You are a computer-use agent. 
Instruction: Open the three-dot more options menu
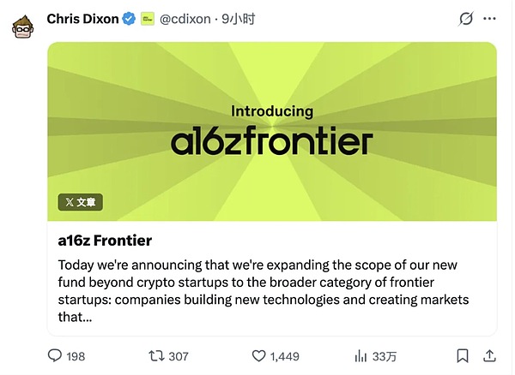pos(489,19)
